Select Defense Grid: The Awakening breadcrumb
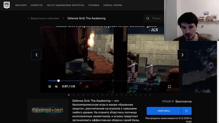This screenshot has height=123, width=219. [x=87, y=18]
